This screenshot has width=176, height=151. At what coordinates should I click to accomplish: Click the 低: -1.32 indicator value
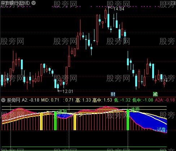[x=122, y=100]
